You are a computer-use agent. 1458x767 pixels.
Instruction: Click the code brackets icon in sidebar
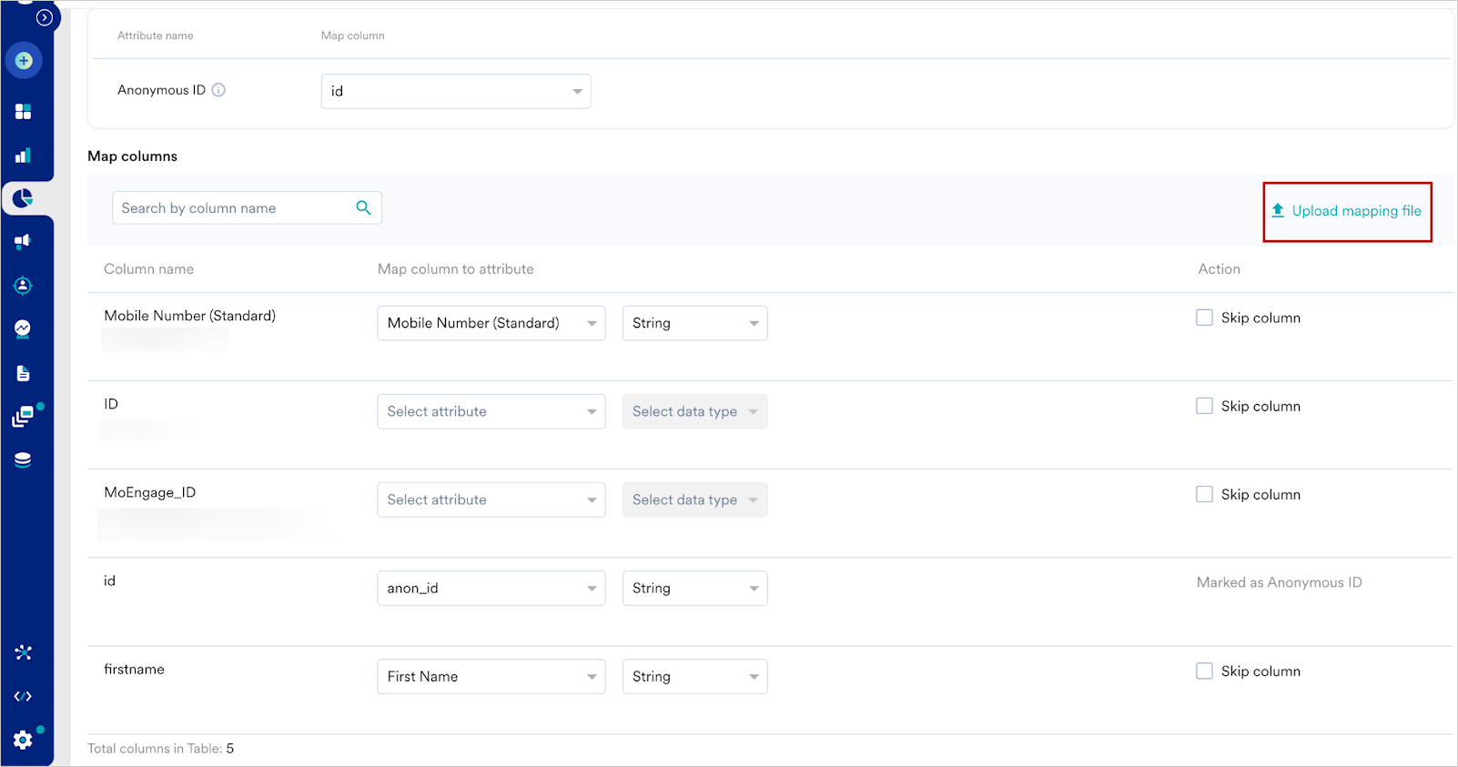[24, 696]
